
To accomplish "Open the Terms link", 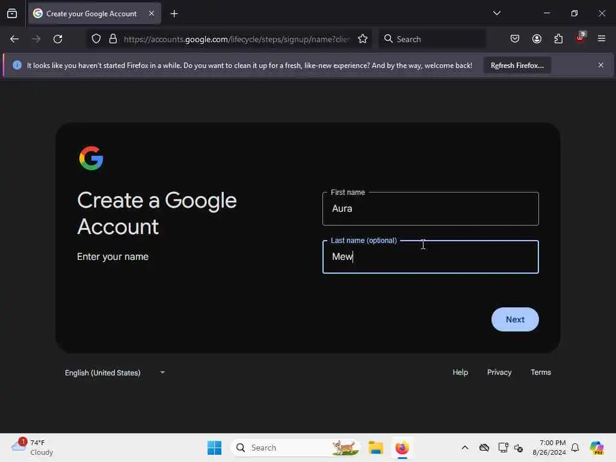I will pos(541,372).
